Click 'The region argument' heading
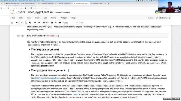This screenshot has height=101, width=181. click(x=45, y=50)
